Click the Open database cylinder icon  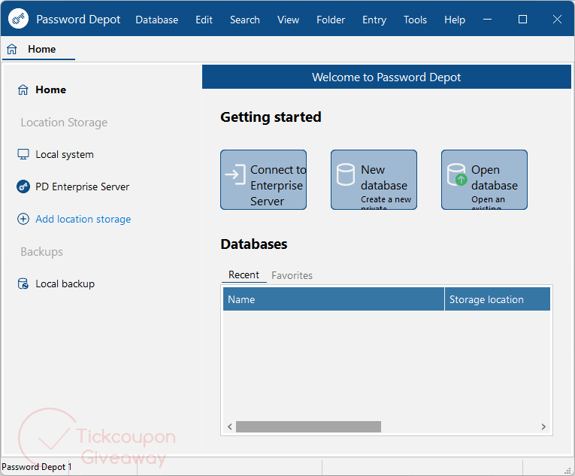(457, 174)
